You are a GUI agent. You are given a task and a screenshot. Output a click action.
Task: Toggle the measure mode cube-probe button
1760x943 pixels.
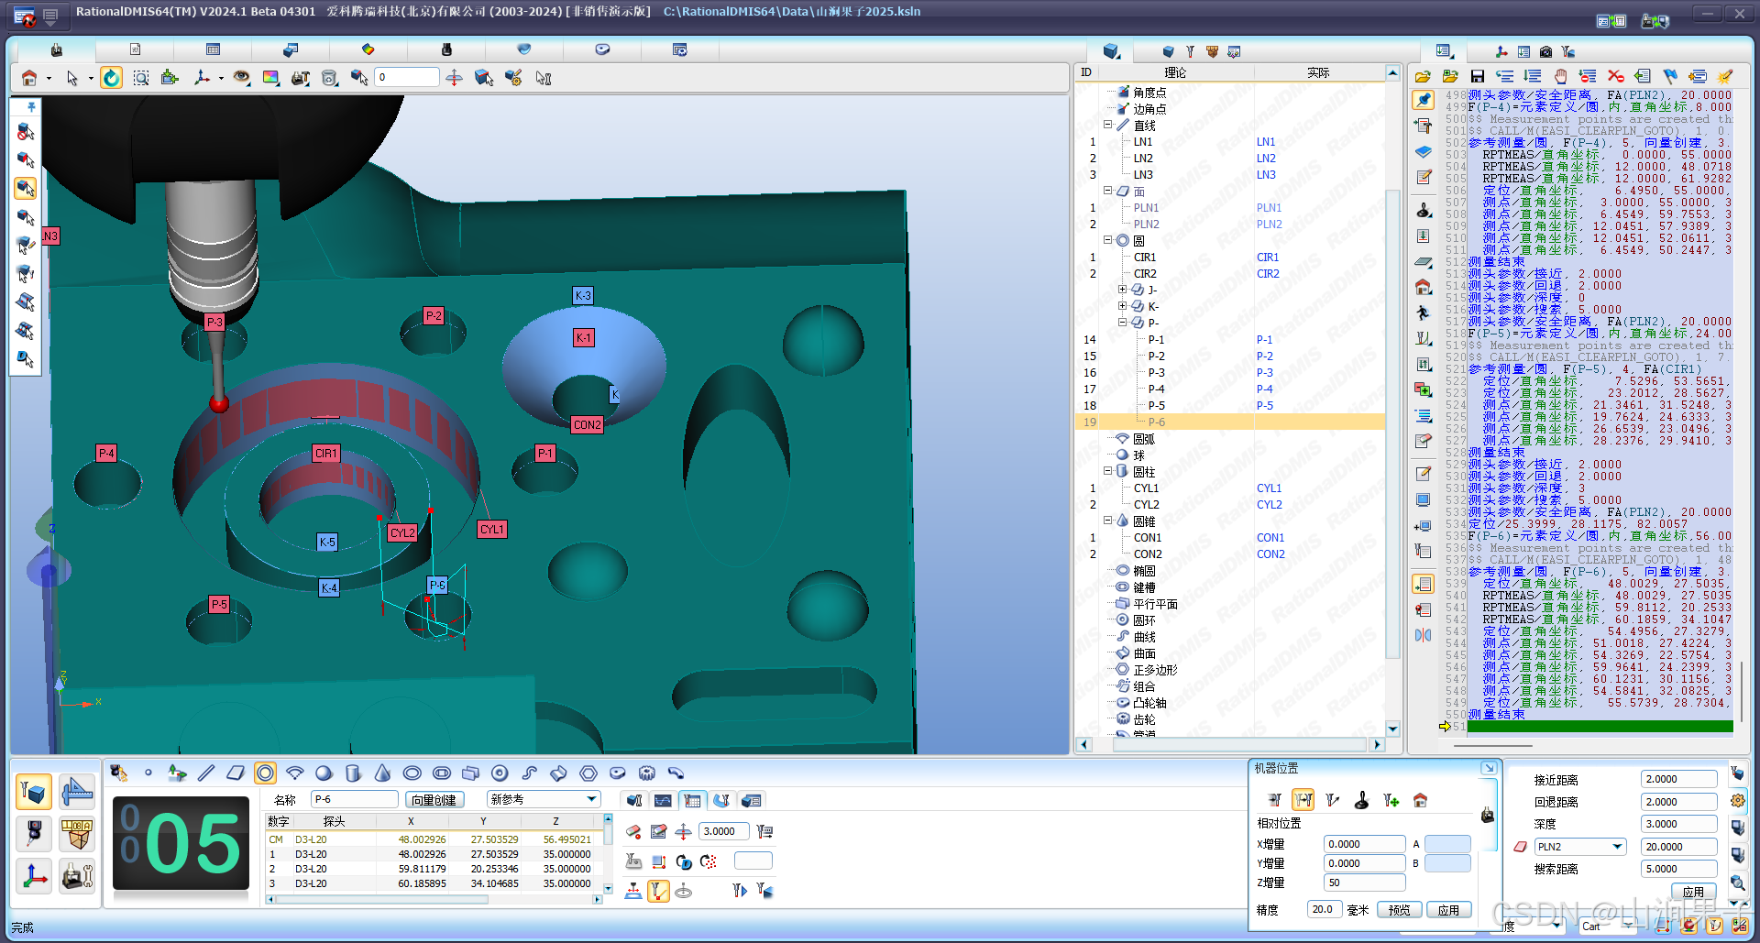coord(34,791)
